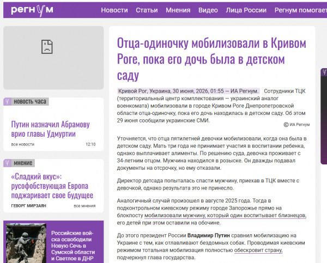Click the Regnum logo in the header
This screenshot has height=263, width=327.
coord(32,10)
